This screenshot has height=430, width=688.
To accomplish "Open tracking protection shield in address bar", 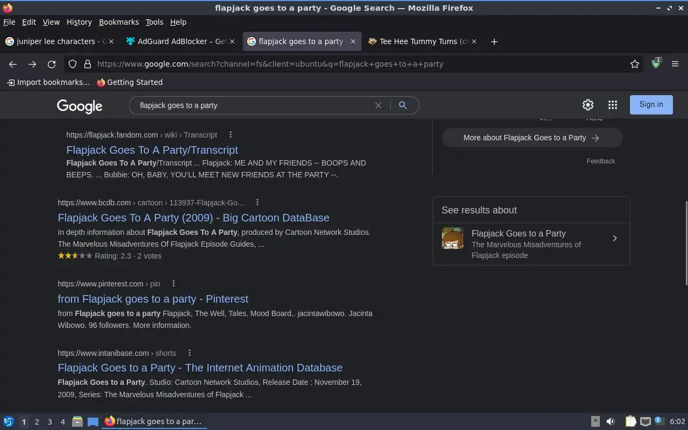I will coord(73,64).
